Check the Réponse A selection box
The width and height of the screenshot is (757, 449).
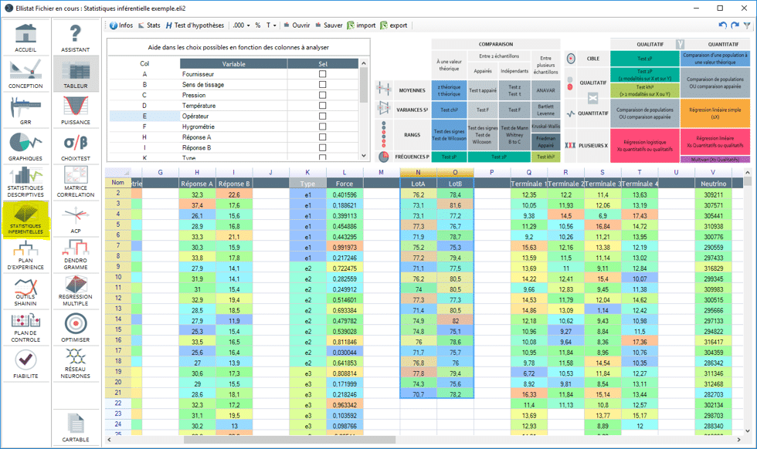323,137
